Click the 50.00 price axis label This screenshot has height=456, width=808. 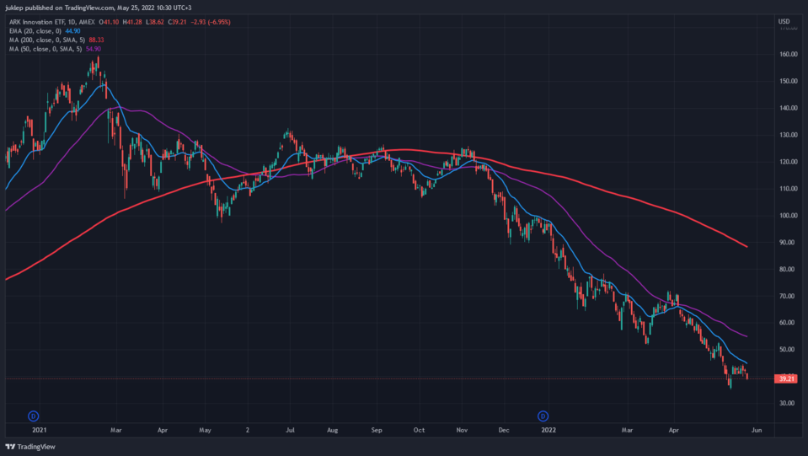787,349
